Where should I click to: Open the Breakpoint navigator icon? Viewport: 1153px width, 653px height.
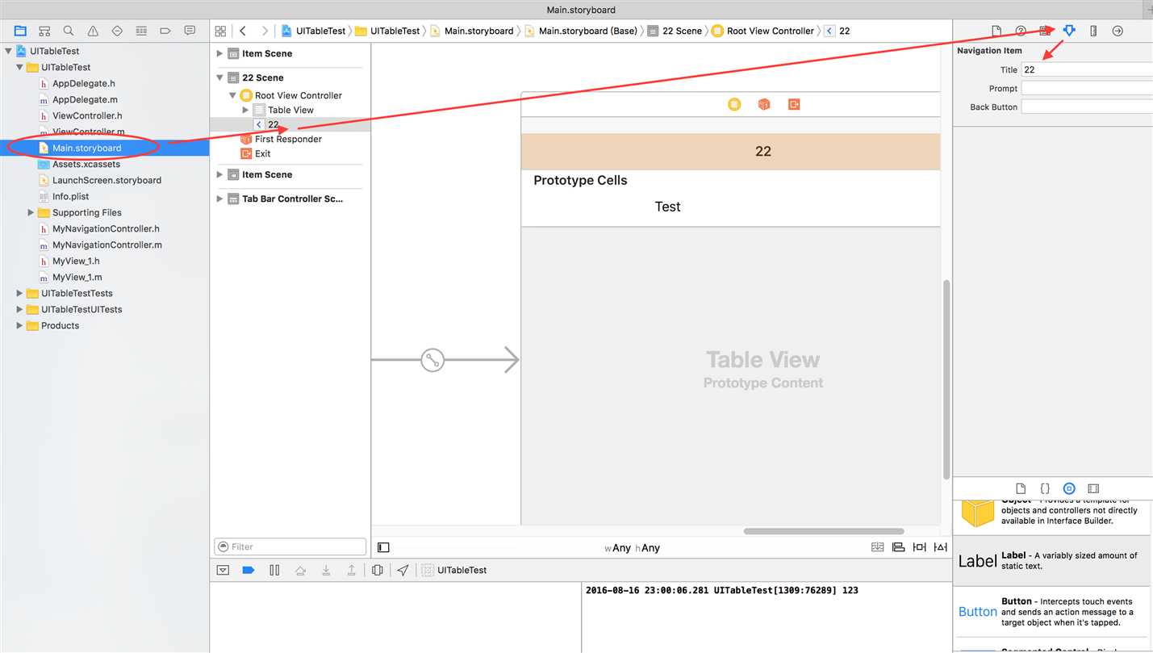(x=165, y=31)
